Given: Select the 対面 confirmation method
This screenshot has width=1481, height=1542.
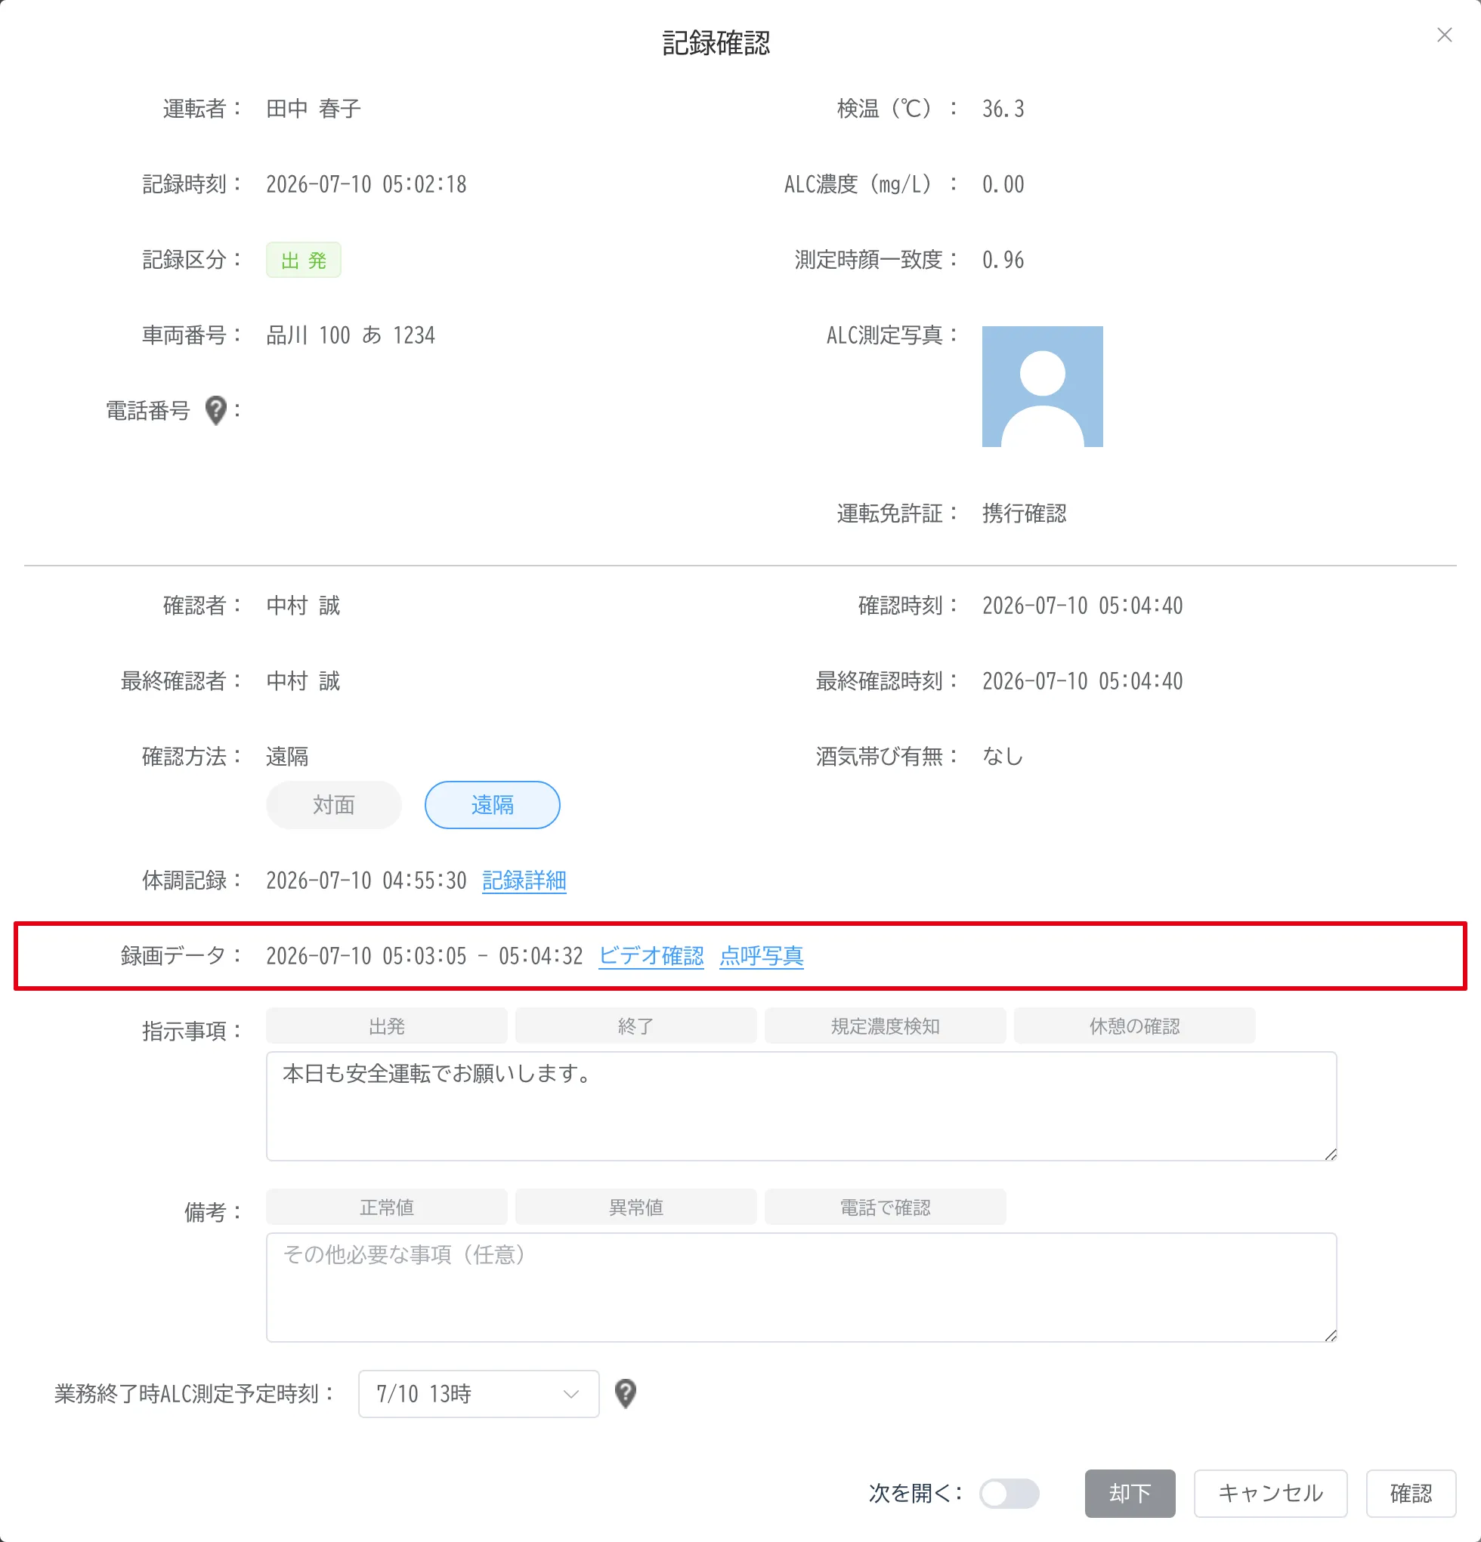Looking at the screenshot, I should point(334,805).
